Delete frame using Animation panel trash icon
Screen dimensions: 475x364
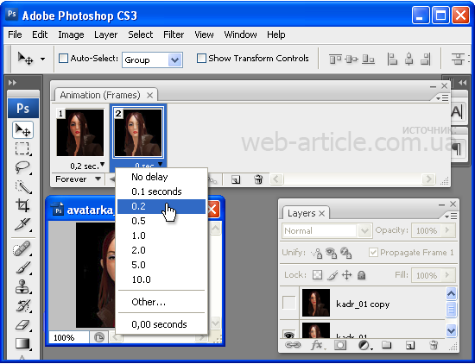(258, 179)
